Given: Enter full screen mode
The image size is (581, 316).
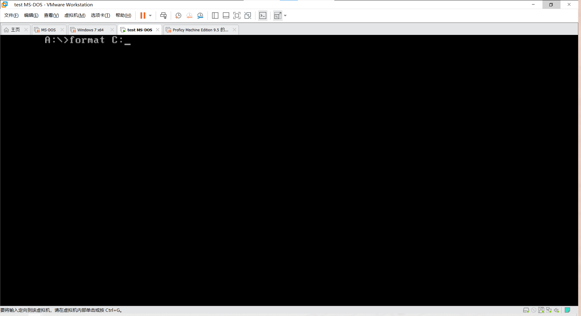Looking at the screenshot, I should coord(237,16).
